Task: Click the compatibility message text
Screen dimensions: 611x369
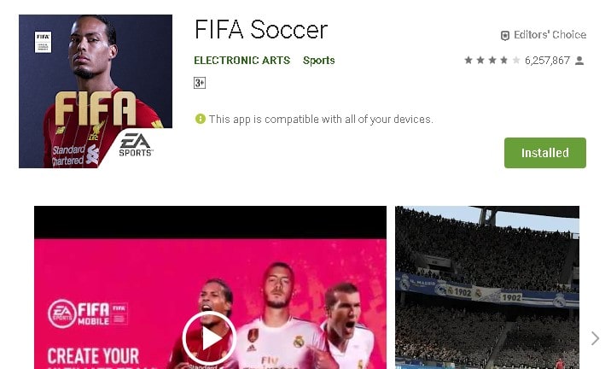Action: click(x=321, y=119)
